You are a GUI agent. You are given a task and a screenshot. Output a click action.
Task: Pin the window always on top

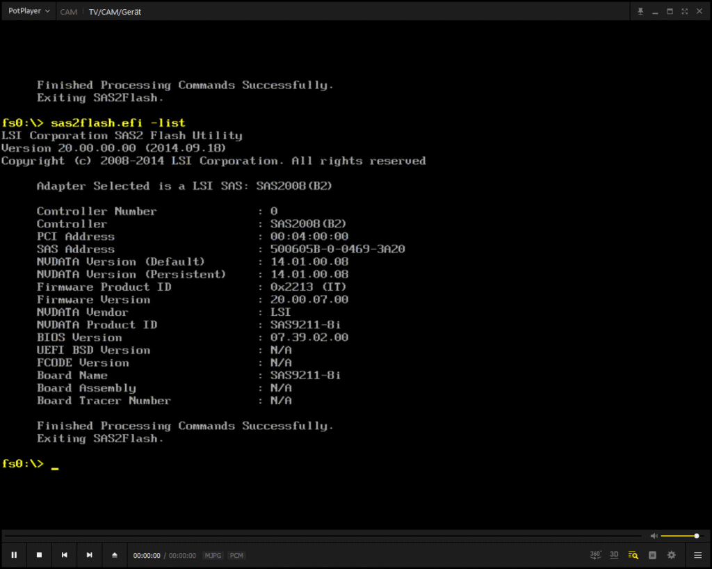pos(641,11)
